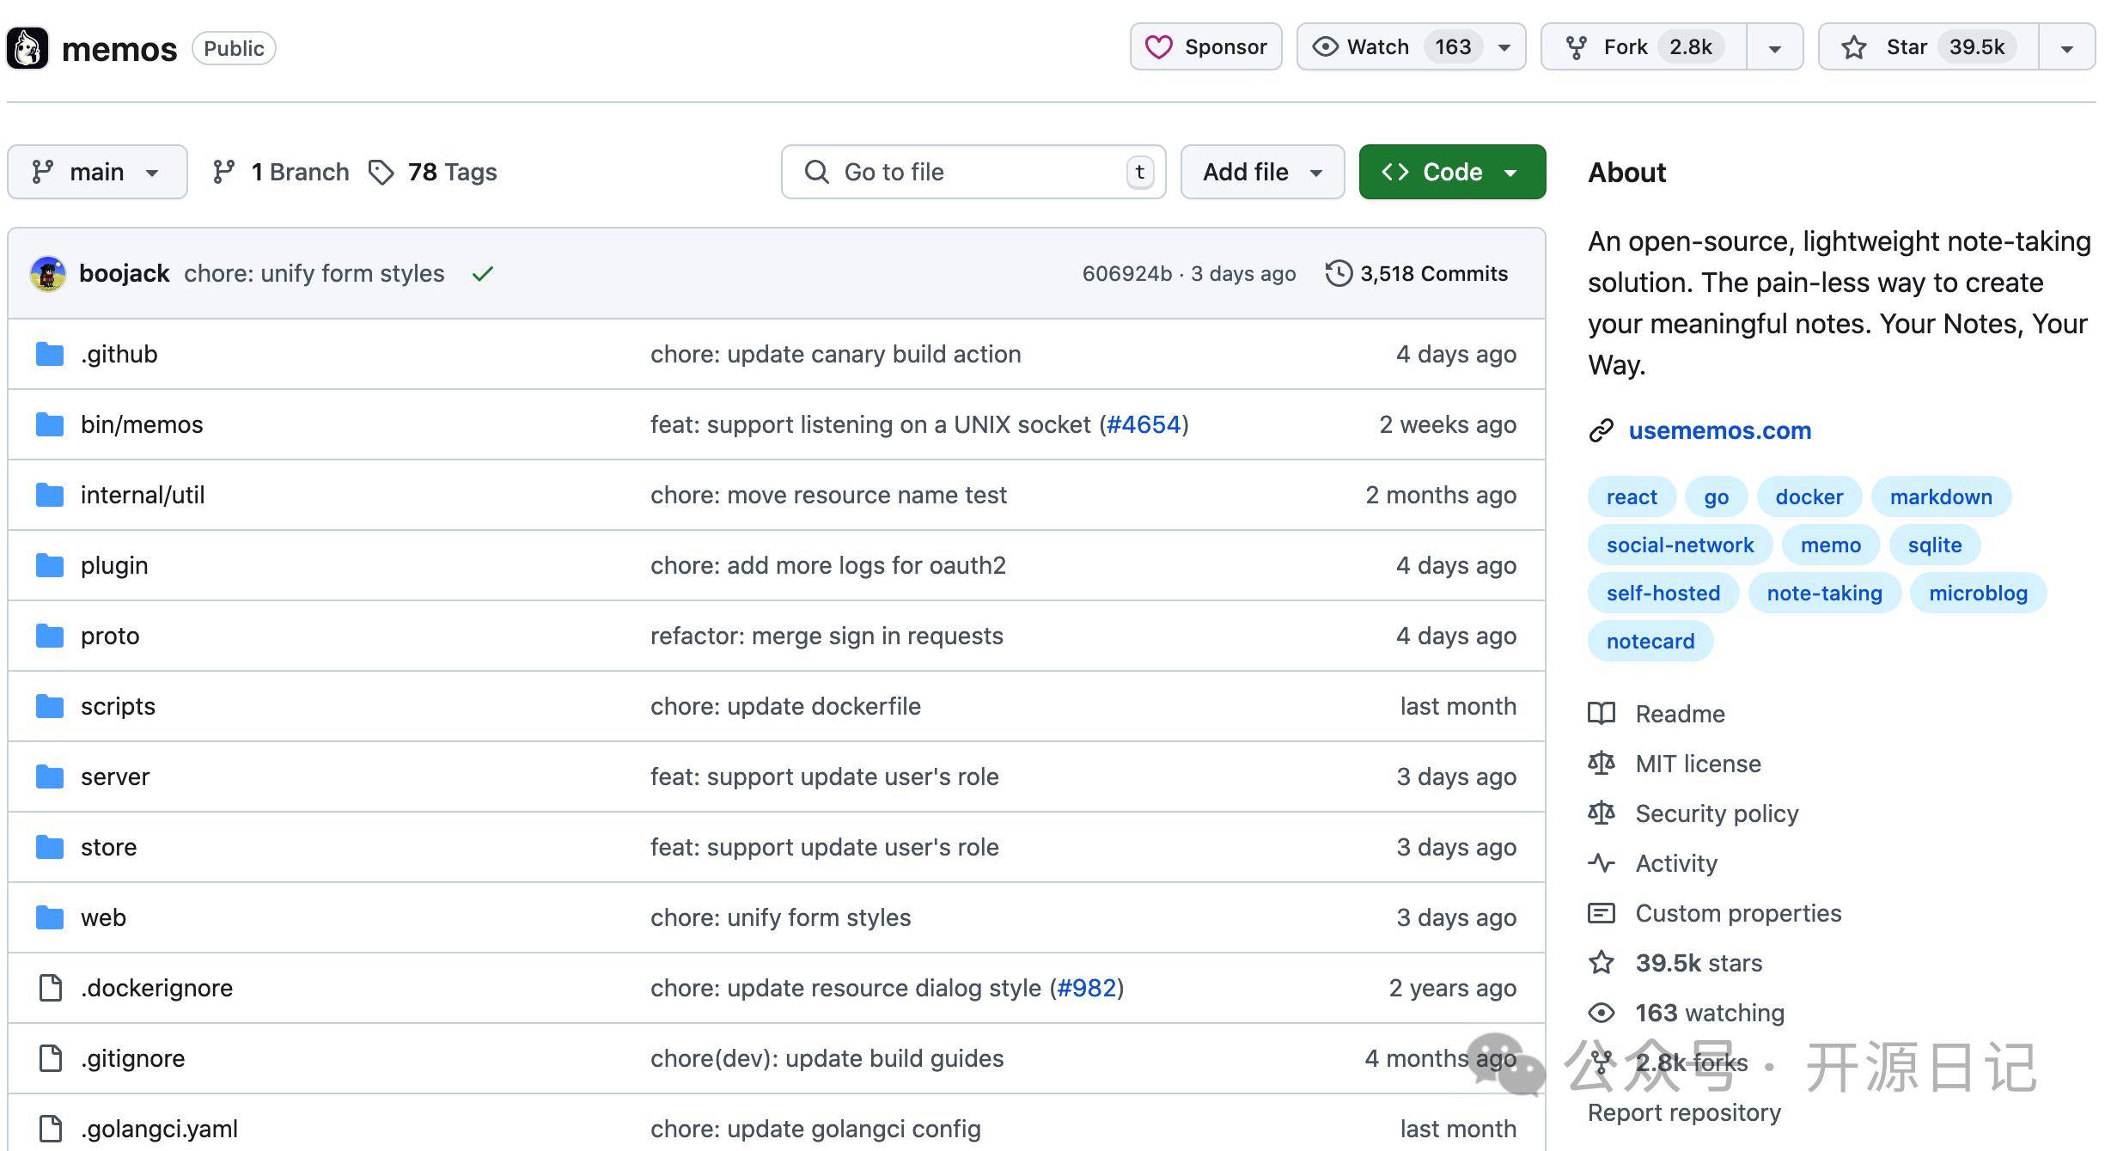Click boojack's avatar image

[x=48, y=274]
